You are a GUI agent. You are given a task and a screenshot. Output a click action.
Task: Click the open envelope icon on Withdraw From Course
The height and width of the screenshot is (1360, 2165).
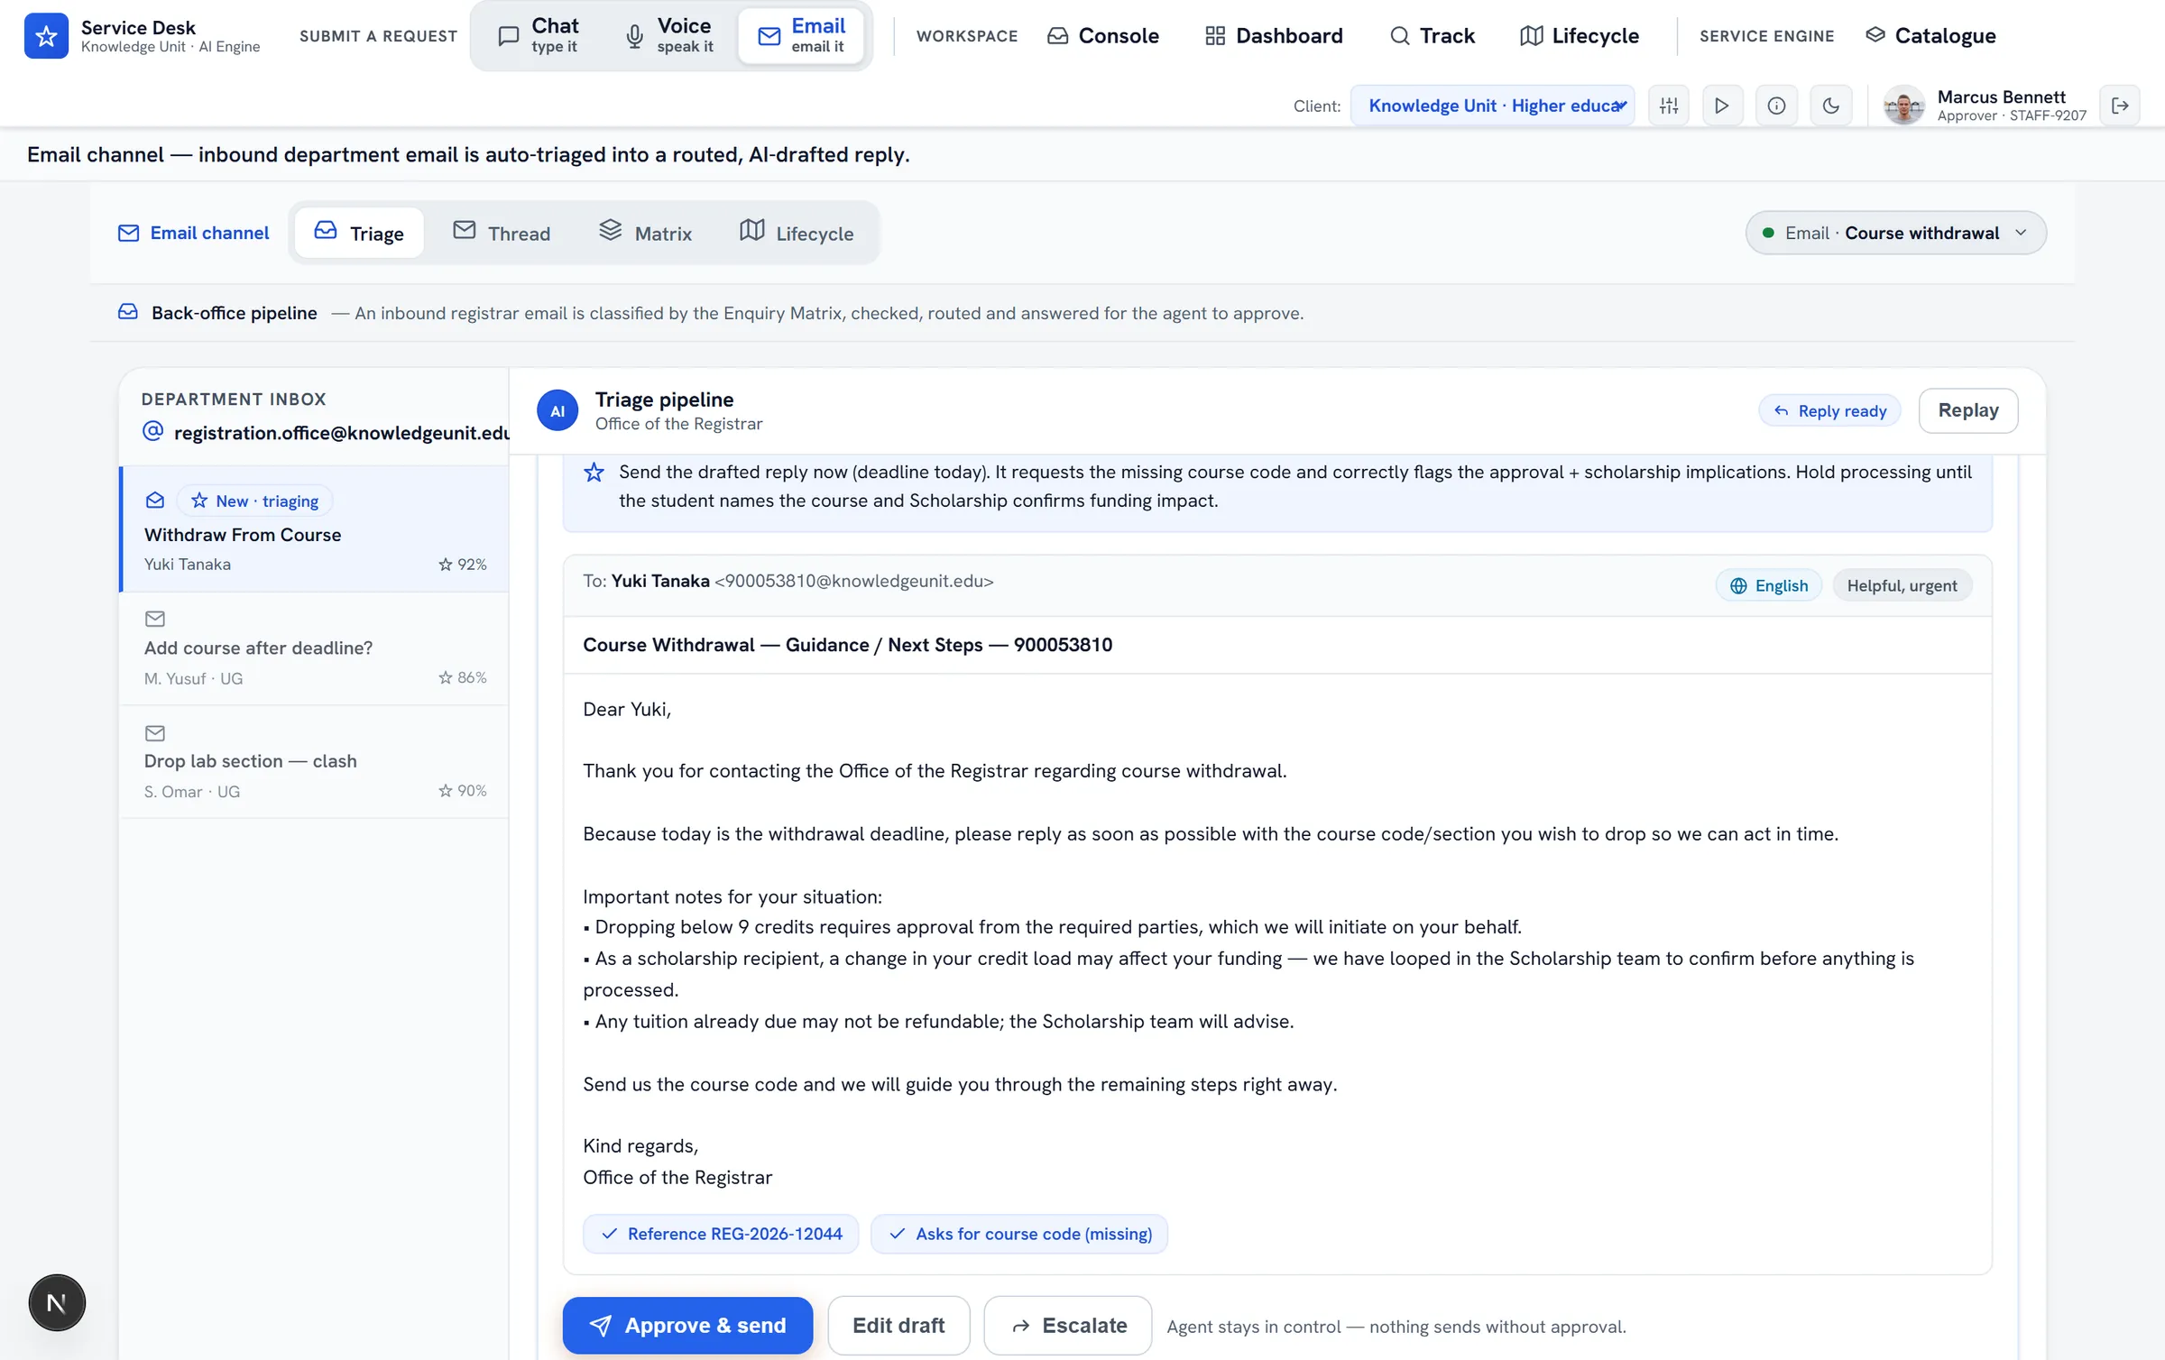155,501
